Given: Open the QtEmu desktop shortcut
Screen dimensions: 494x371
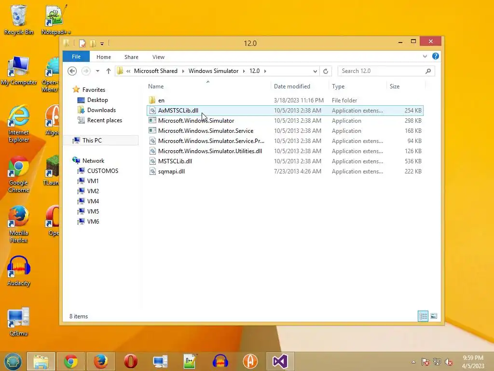Looking at the screenshot, I should pyautogui.click(x=19, y=321).
